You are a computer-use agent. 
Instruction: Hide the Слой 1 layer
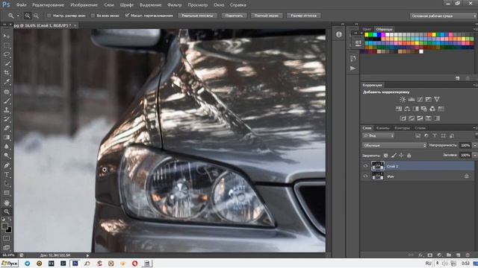pyautogui.click(x=365, y=166)
